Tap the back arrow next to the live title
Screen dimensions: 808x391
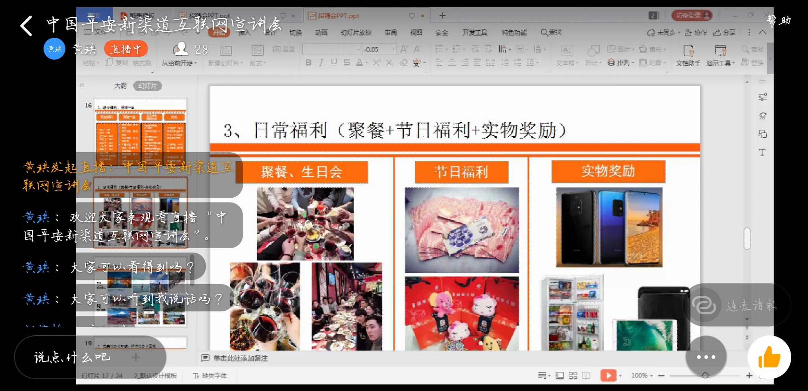[27, 25]
